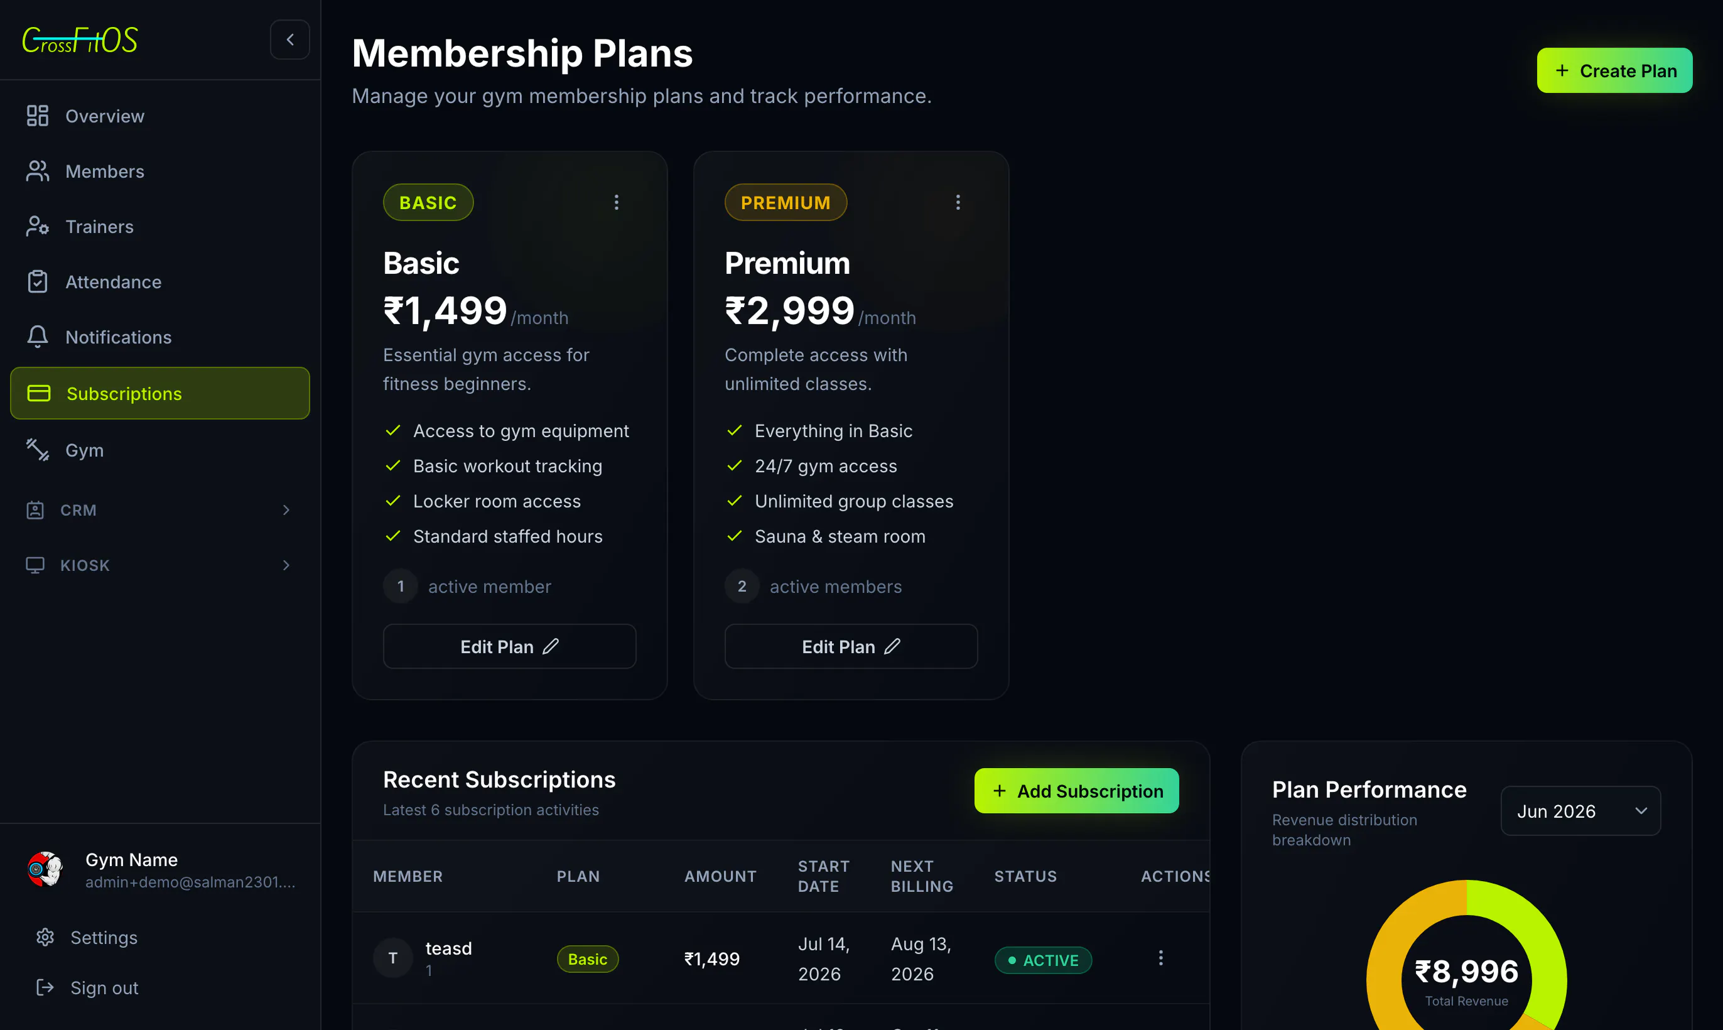Screen dimensions: 1723x1030
Task: Click the Settings gear icon
Action: pyautogui.click(x=45, y=937)
